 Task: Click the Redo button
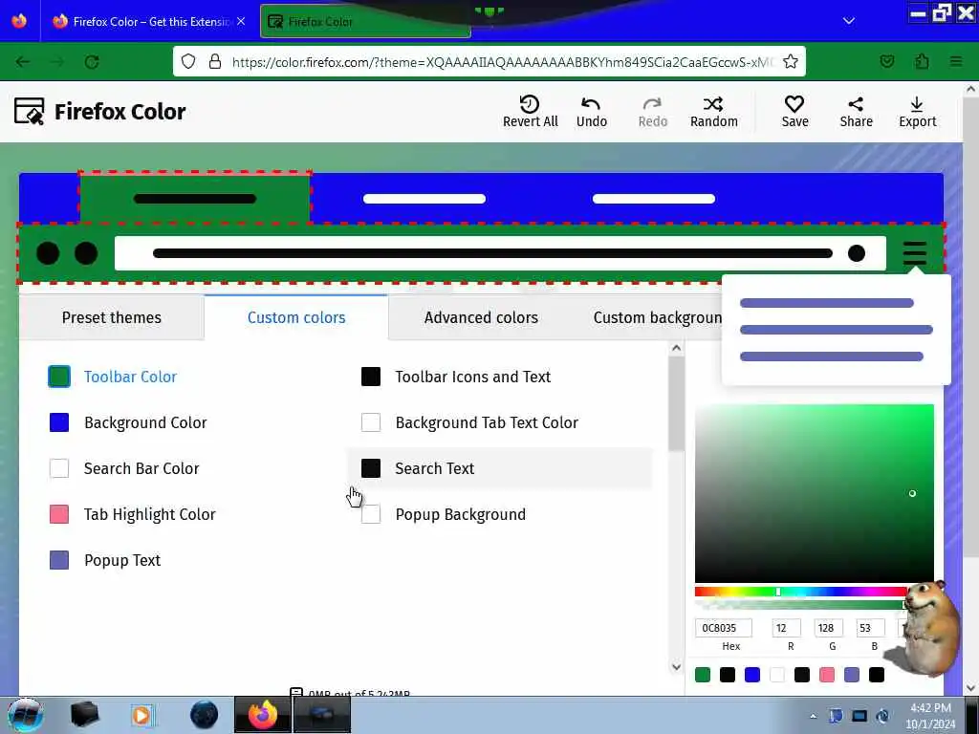point(652,112)
